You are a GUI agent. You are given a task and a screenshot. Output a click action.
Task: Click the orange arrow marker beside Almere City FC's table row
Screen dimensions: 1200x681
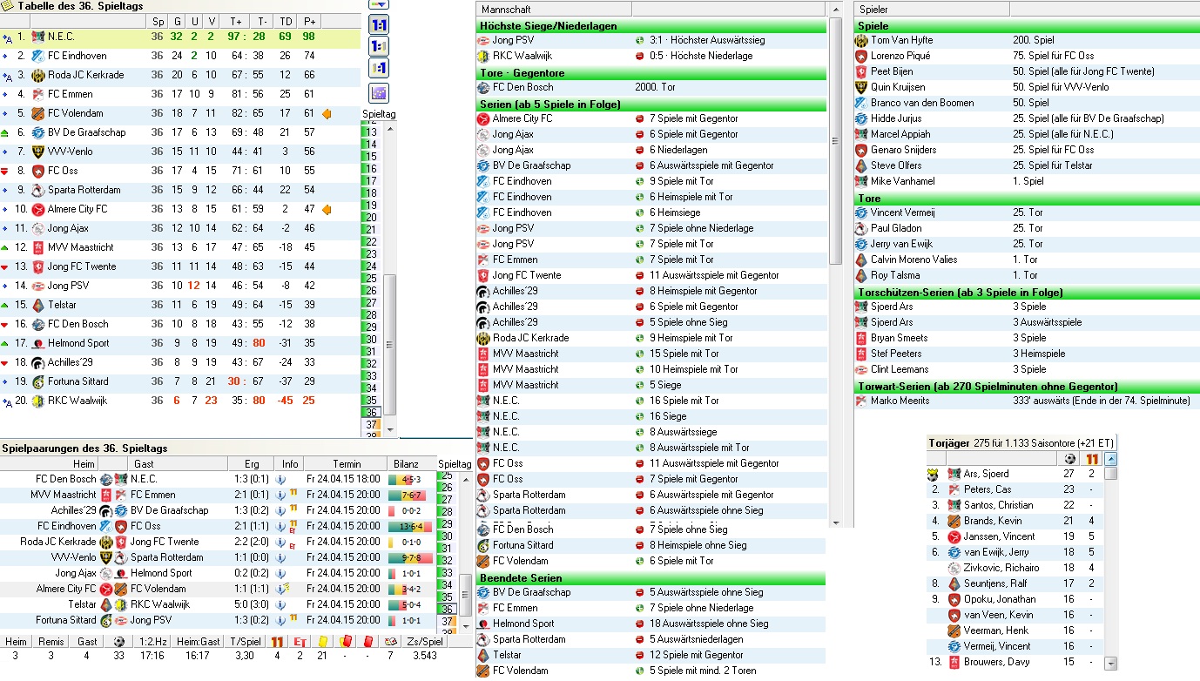(x=327, y=209)
